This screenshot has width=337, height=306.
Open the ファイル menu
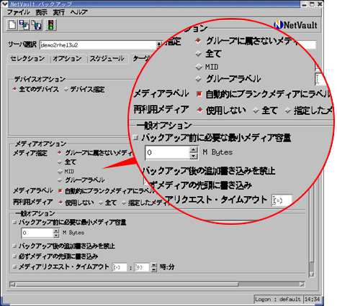pos(19,12)
